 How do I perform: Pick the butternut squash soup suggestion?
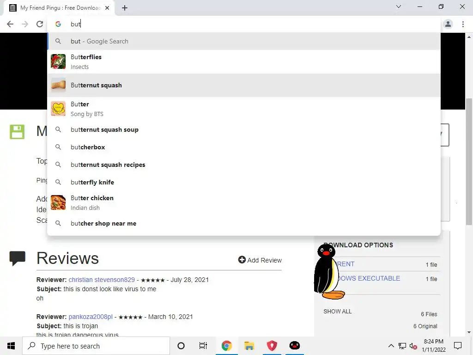tap(244, 129)
